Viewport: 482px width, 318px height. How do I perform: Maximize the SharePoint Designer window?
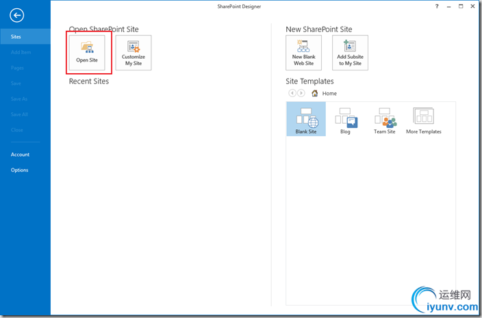[x=461, y=6]
